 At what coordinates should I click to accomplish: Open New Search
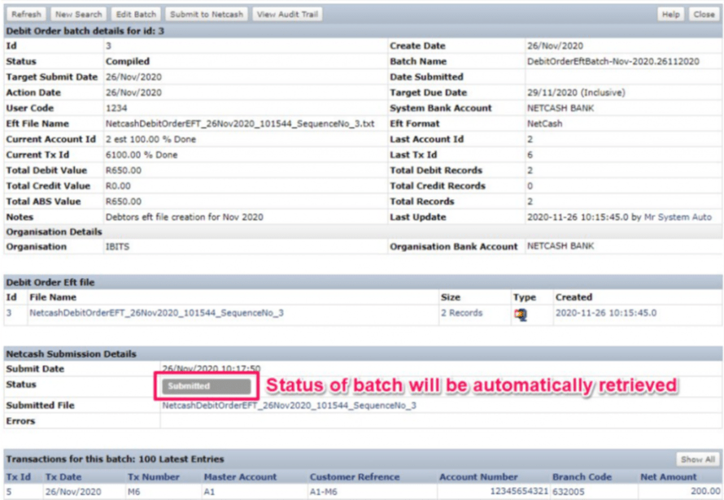(78, 14)
